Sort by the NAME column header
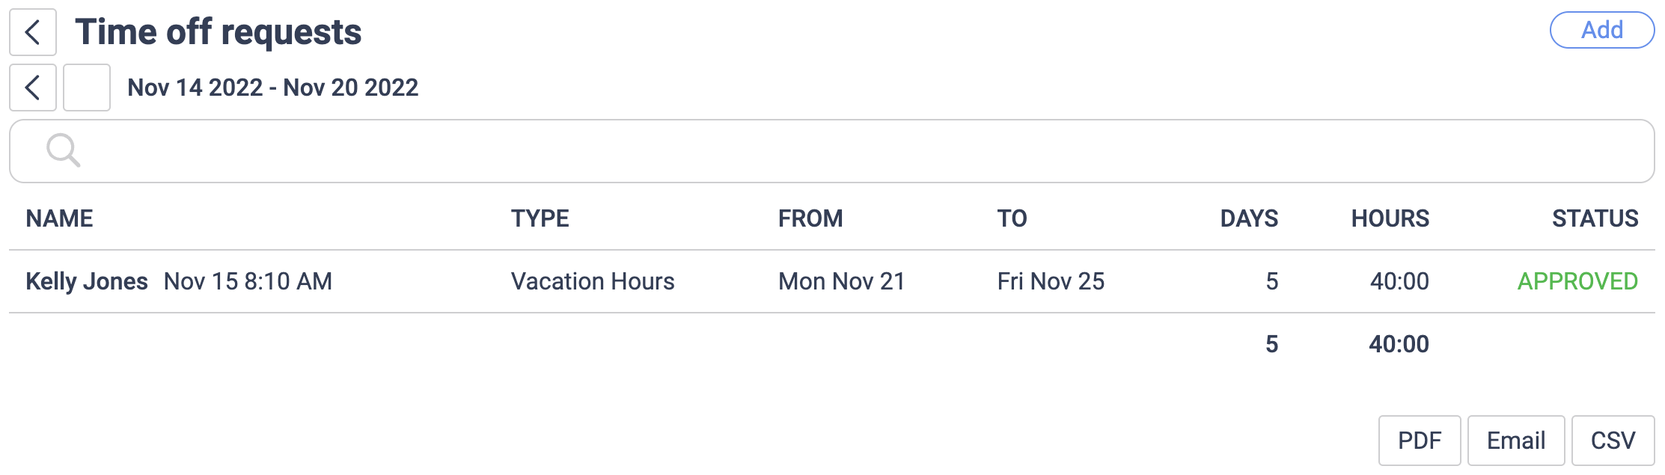This screenshot has width=1665, height=475. pos(61,218)
